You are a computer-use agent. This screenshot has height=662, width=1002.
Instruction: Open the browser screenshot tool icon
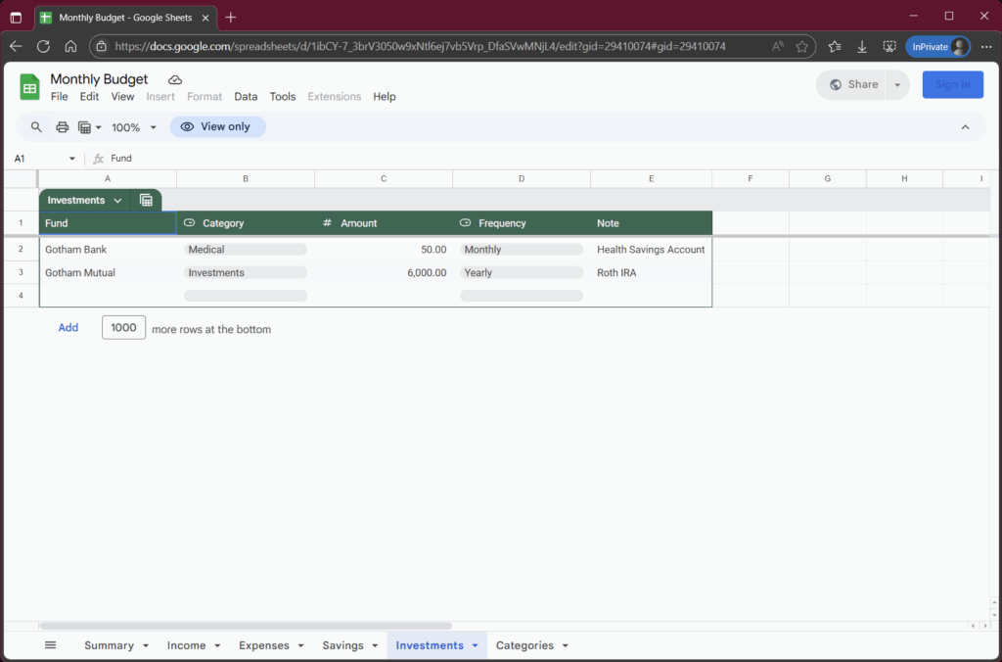[889, 47]
